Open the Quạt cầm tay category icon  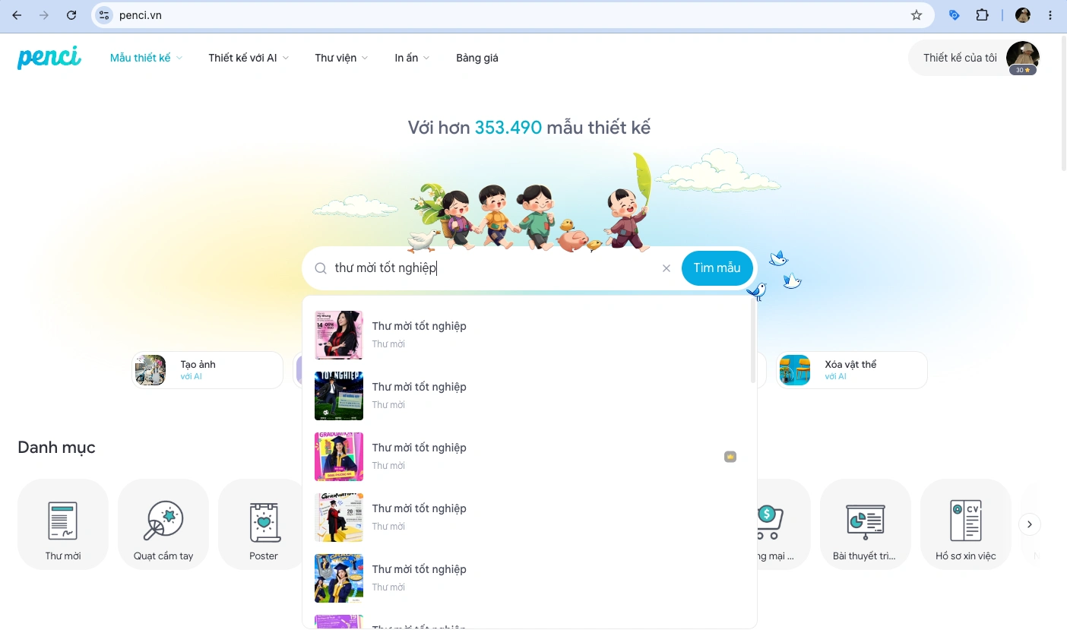pos(163,524)
